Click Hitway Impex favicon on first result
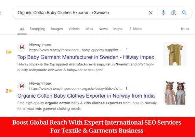The width and height of the screenshot is (195, 137). tap(22, 47)
